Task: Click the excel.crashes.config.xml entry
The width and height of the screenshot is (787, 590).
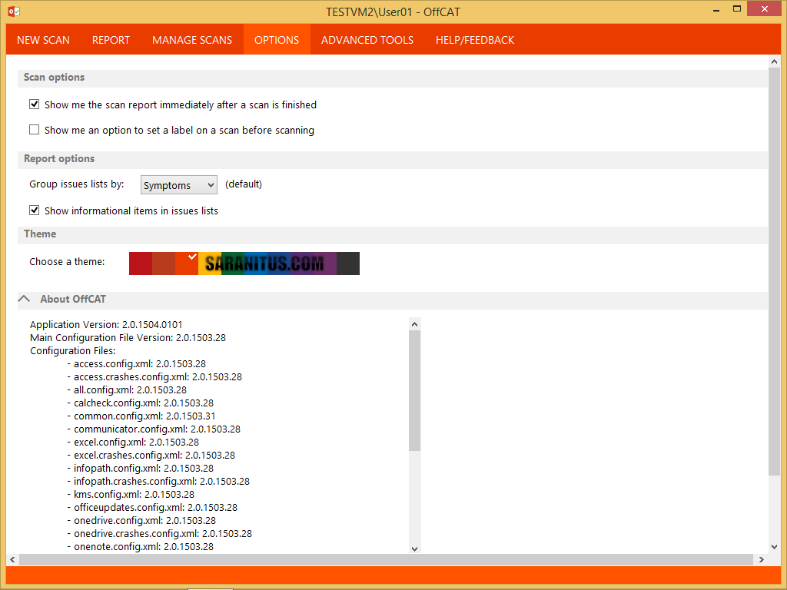Action: coord(151,455)
